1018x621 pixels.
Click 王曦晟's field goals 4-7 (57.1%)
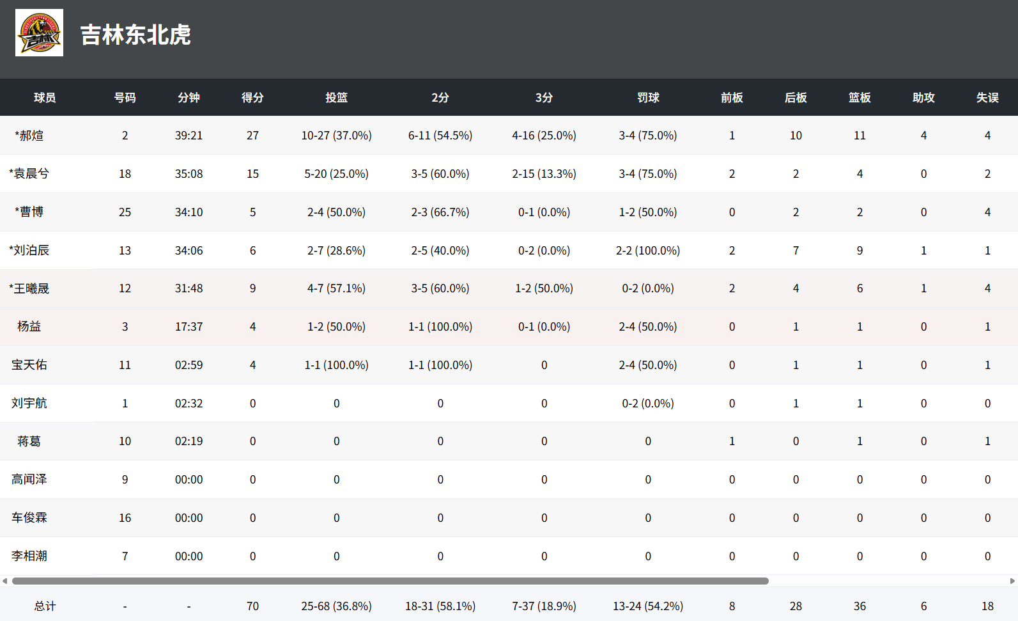(336, 288)
